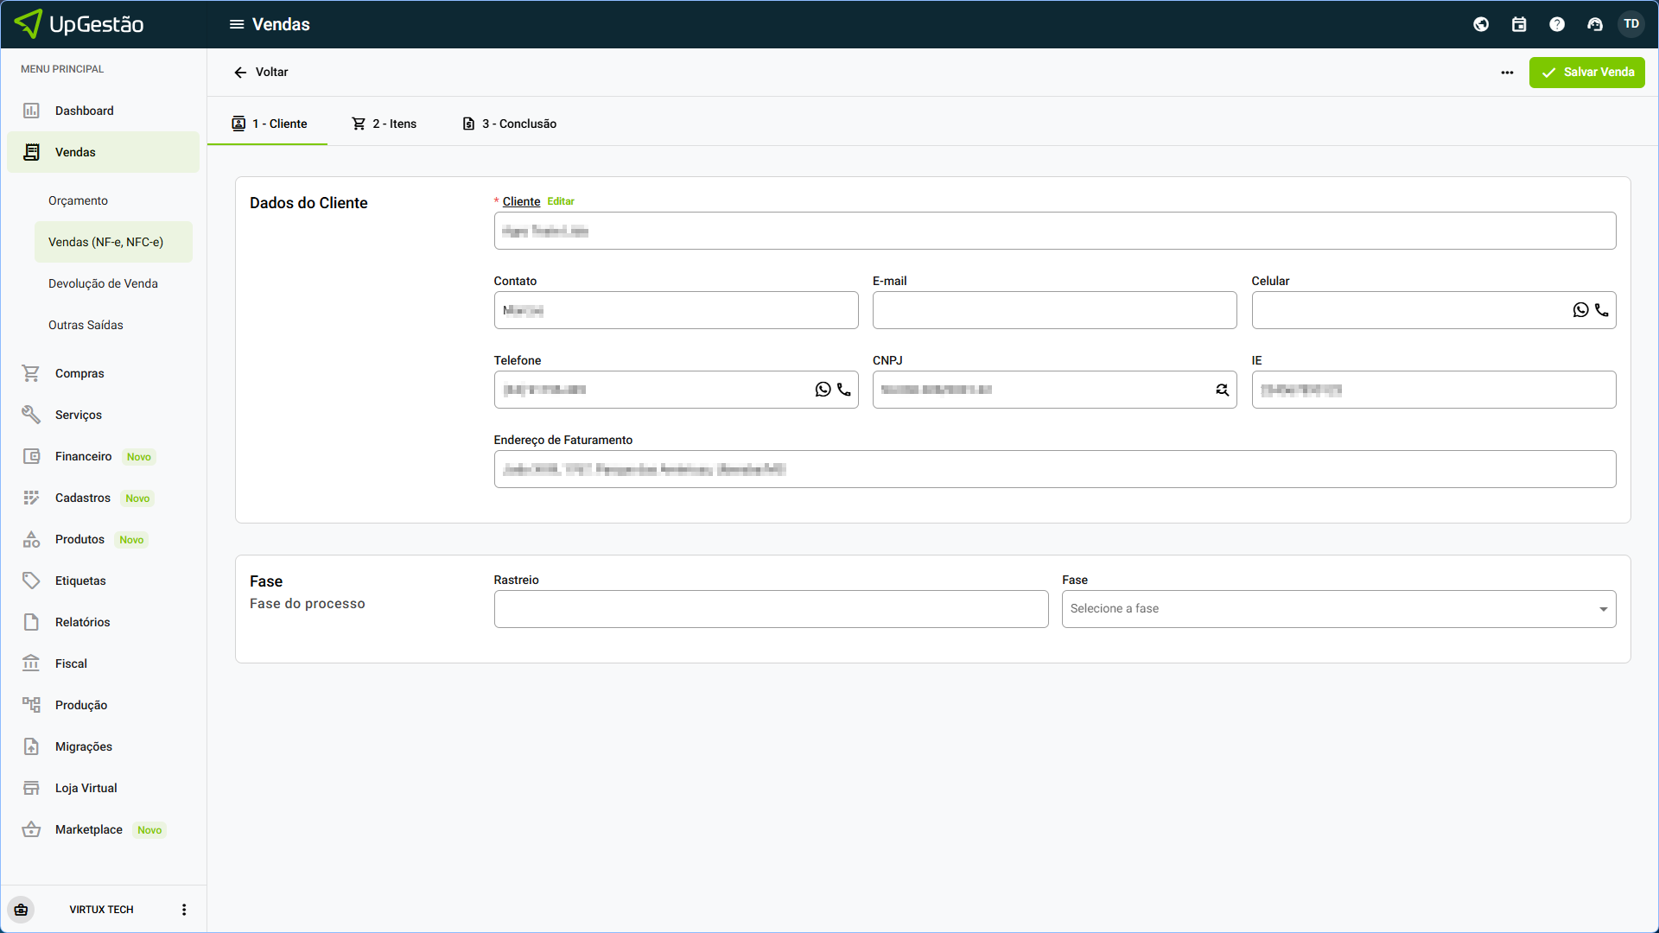The width and height of the screenshot is (1659, 933).
Task: Open the three-dot options next to Salvar Venda
Action: coord(1507,73)
